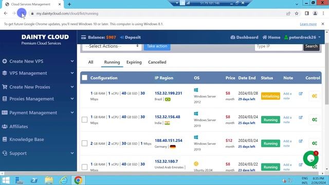
Task: Edit note icon for 152.32.180.7
Action: [x=301, y=165]
